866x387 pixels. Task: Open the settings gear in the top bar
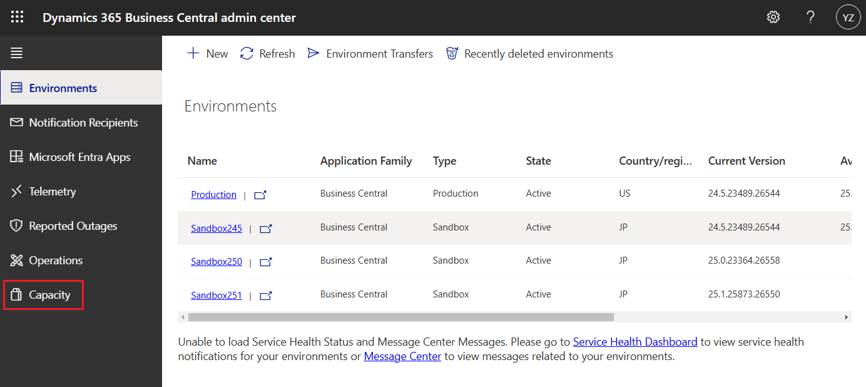[773, 17]
